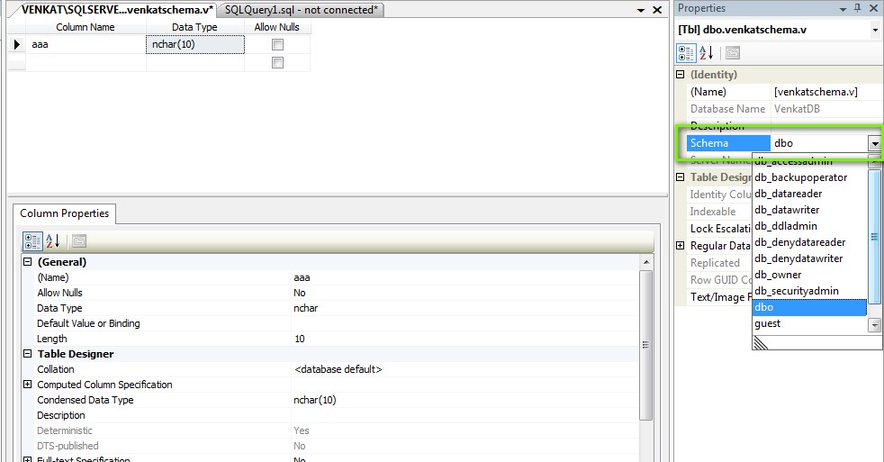This screenshot has width=884, height=462.
Task: Select the Description property in Column Properties
Action: pyautogui.click(x=61, y=415)
